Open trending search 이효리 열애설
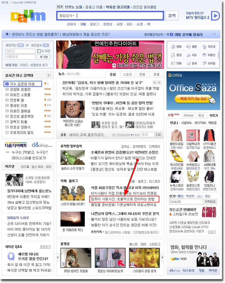Viewport: 225px width, 283px height. (x=20, y=111)
